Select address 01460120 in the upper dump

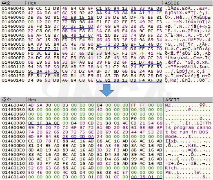point(13,71)
